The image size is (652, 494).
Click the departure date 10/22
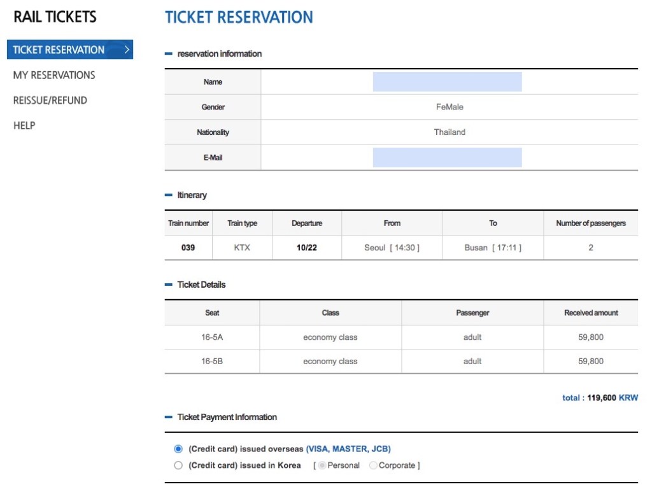point(306,248)
